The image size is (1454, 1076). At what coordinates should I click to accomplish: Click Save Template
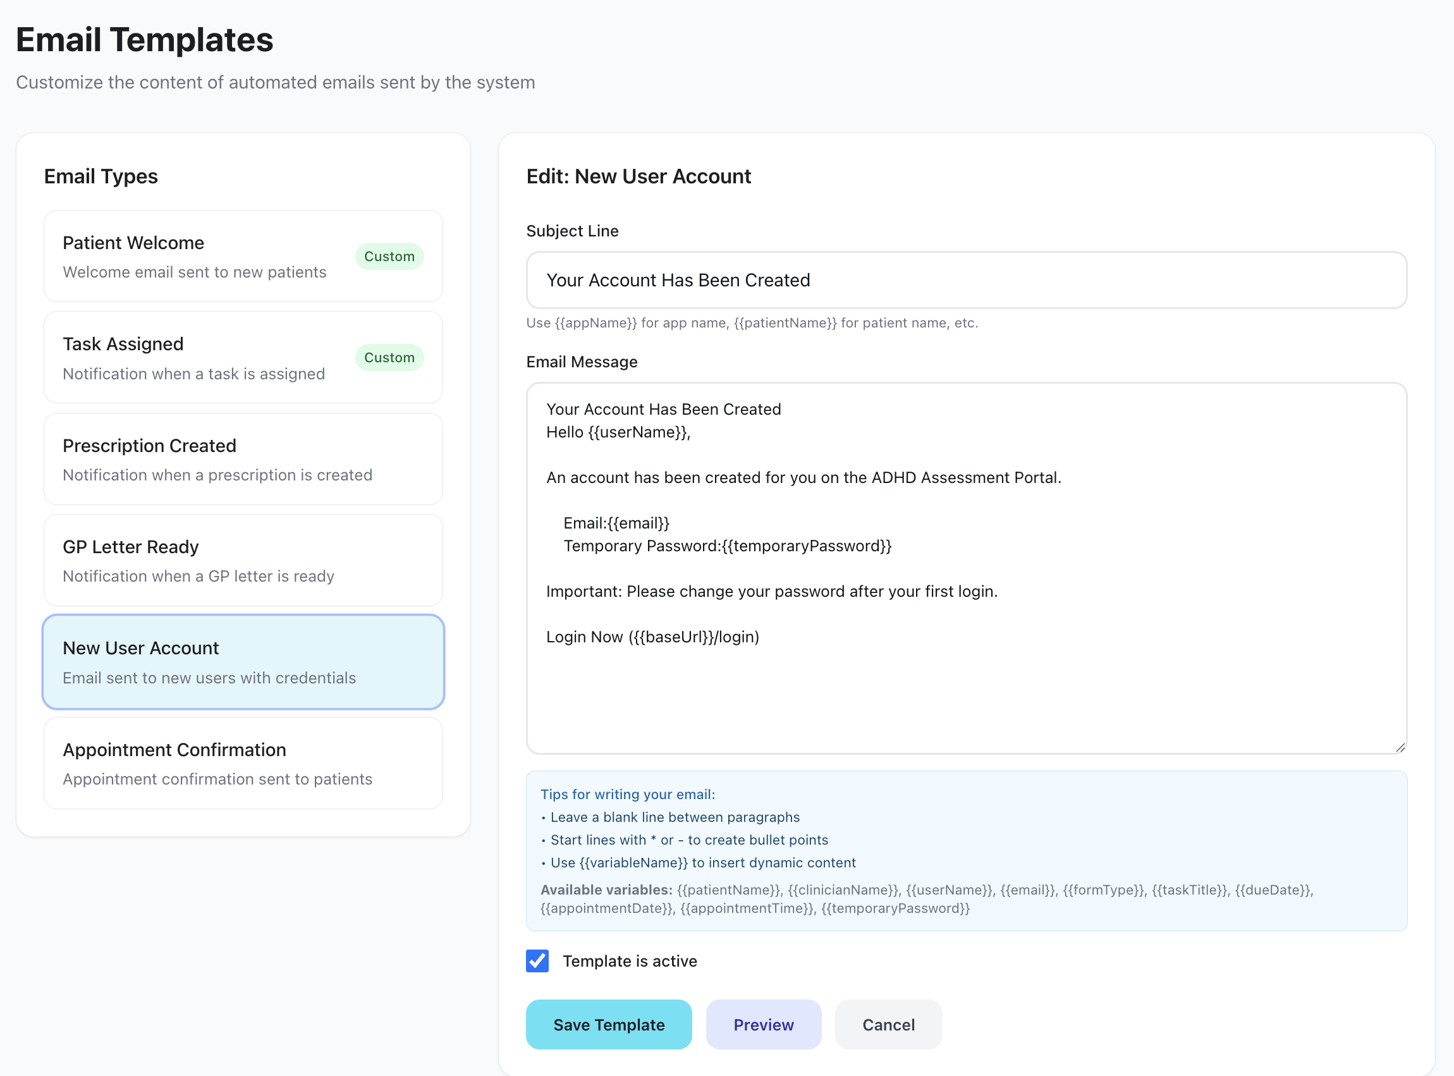tap(608, 1024)
